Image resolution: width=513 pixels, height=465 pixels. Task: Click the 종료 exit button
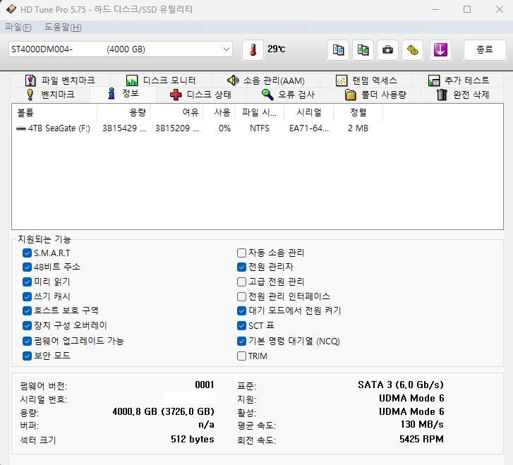[x=485, y=50]
